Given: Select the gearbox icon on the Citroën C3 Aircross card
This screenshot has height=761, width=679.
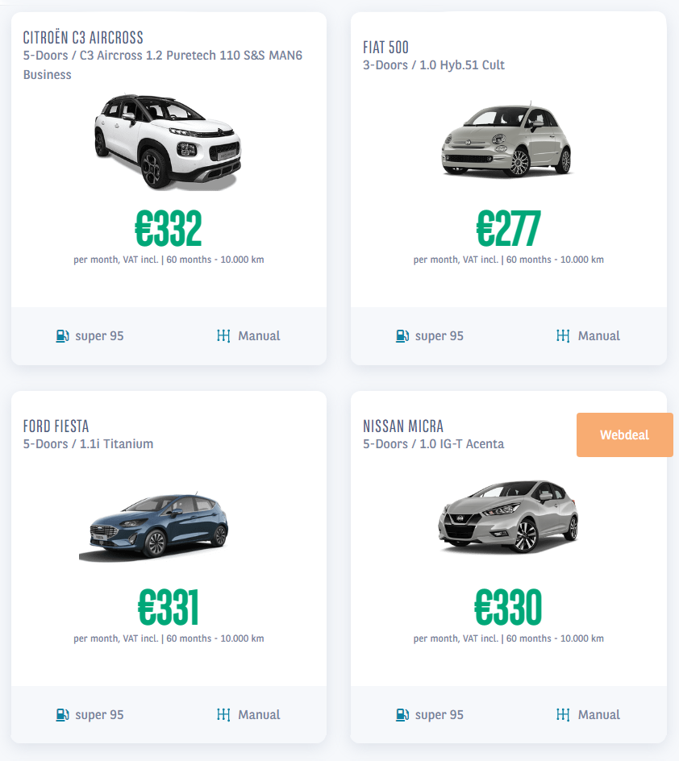Looking at the screenshot, I should click(x=223, y=335).
